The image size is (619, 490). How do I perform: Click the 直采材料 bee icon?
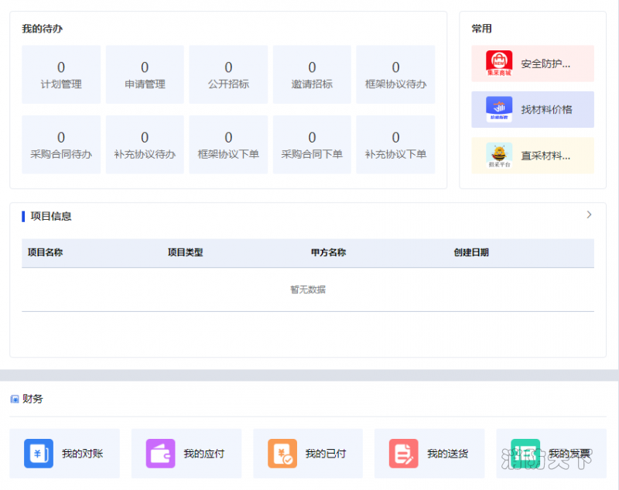click(x=499, y=155)
